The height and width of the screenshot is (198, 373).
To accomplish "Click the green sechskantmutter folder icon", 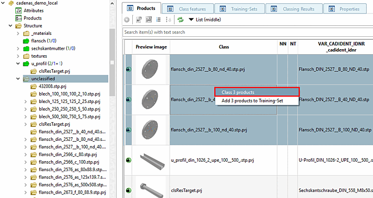I will tap(26, 49).
